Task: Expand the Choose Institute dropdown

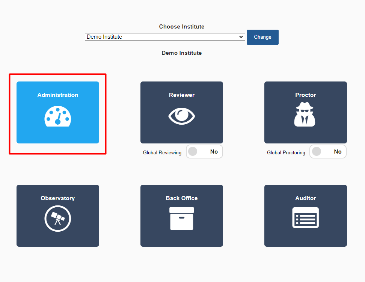Action: pos(165,37)
